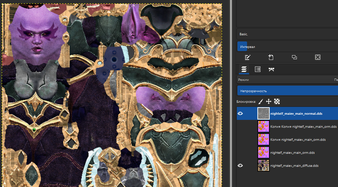The width and height of the screenshot is (338, 187).
Task: Click the Интервал spacing slider
Action: (x=287, y=47)
